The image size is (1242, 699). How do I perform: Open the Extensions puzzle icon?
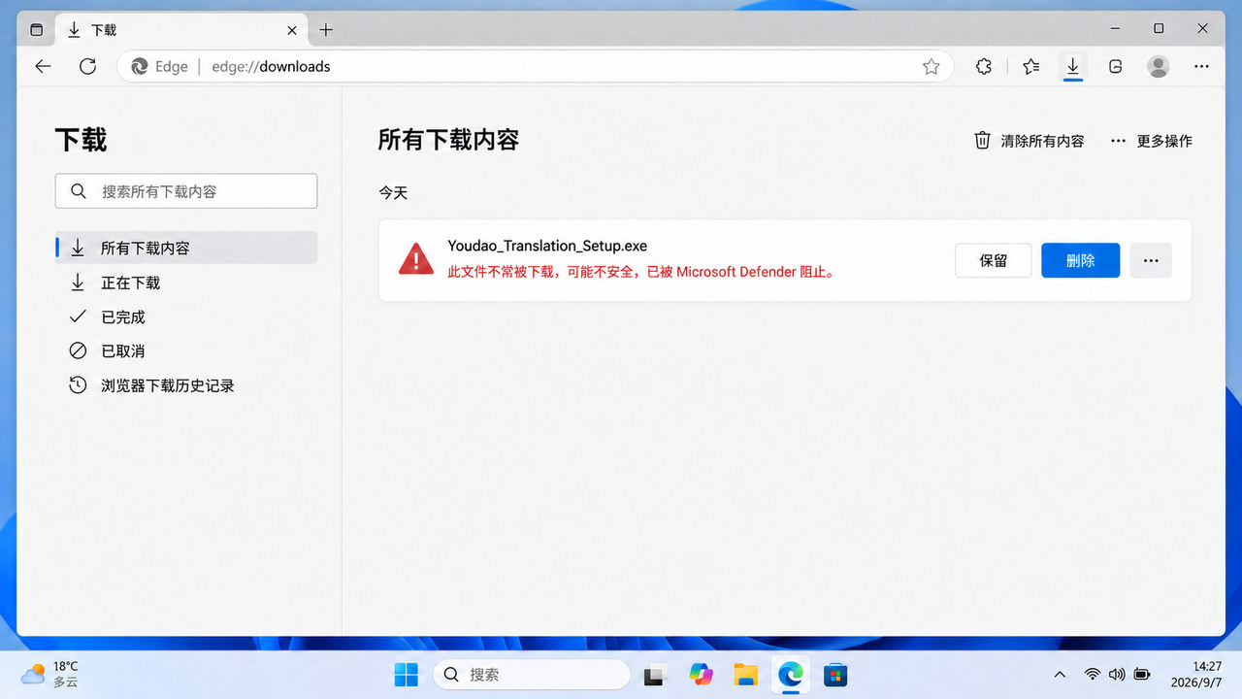pyautogui.click(x=984, y=66)
